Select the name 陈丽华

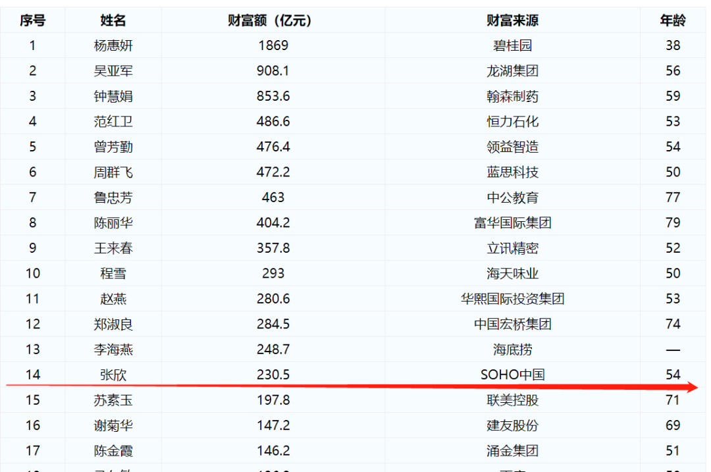(x=113, y=223)
